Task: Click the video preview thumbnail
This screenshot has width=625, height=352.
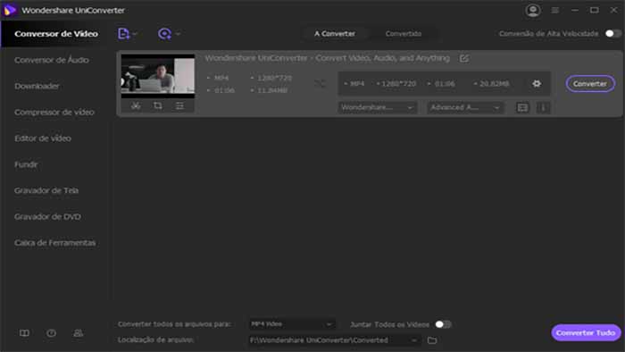Action: [x=158, y=76]
